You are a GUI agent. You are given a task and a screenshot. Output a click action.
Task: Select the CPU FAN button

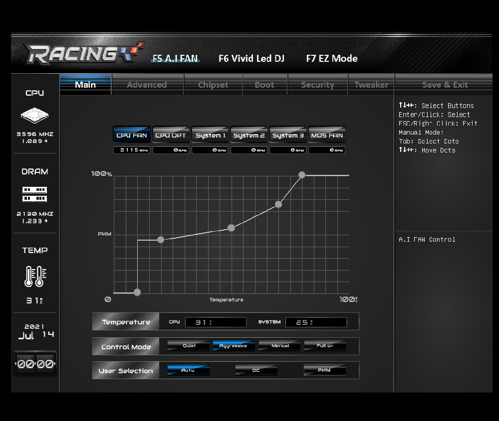click(x=132, y=135)
